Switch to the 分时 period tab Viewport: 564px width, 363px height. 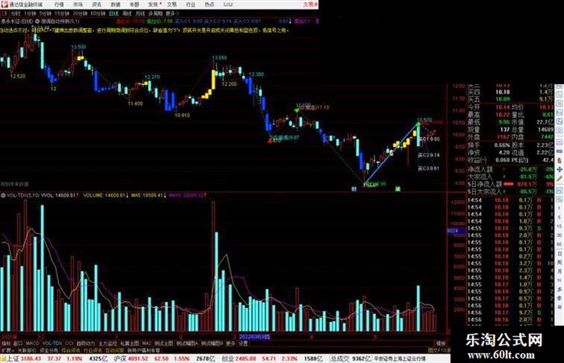[x=15, y=14]
